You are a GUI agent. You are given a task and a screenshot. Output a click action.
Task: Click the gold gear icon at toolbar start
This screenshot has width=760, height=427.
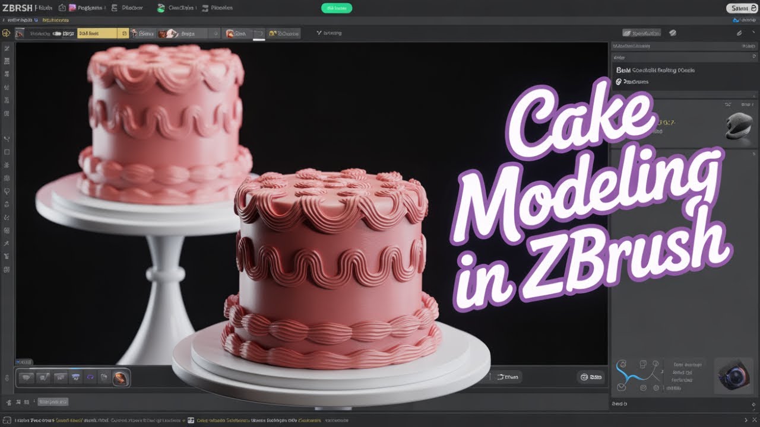click(x=7, y=34)
